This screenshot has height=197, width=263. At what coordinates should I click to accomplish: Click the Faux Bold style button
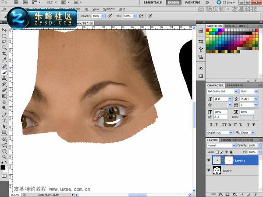(x=211, y=124)
